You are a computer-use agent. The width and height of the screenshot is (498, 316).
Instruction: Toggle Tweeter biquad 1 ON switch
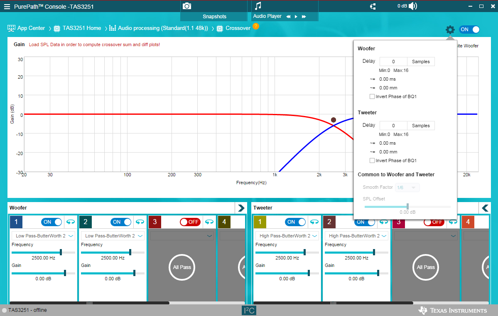pyautogui.click(x=295, y=222)
